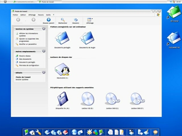Click the red folder icon in dock
Screen dimensions: 182x136
tap(65, 132)
